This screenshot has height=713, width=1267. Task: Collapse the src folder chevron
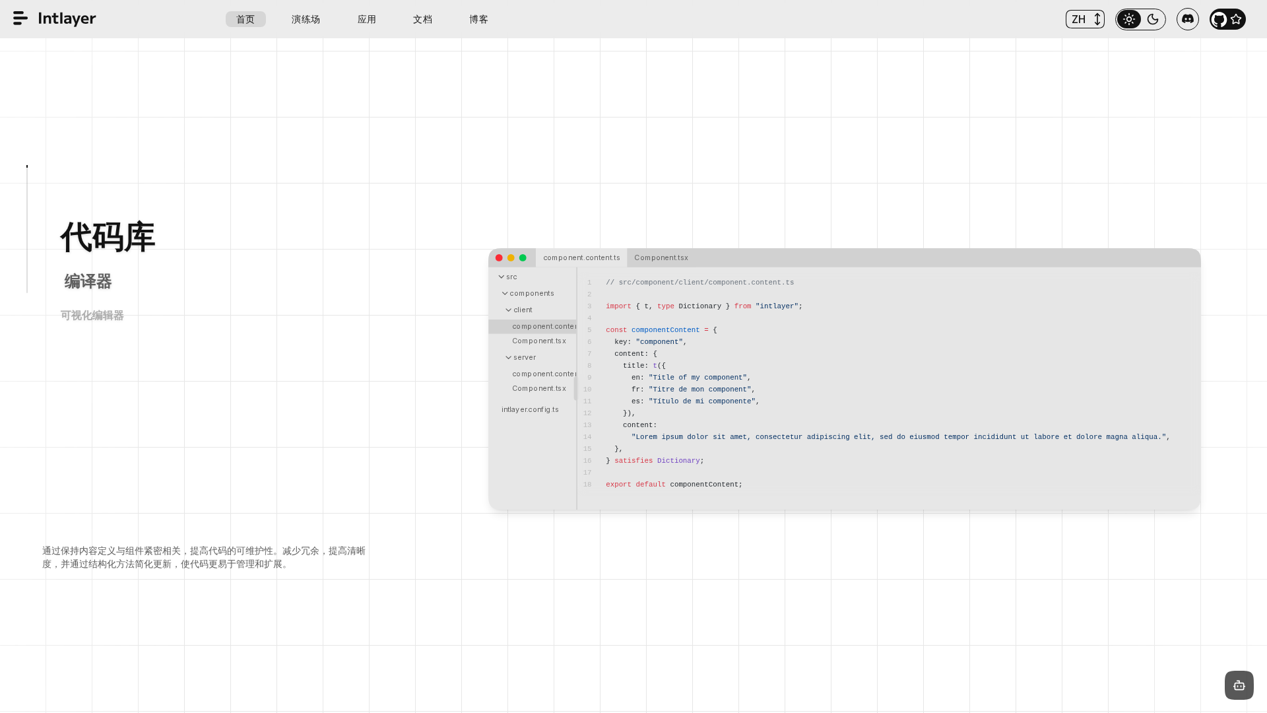(x=502, y=277)
